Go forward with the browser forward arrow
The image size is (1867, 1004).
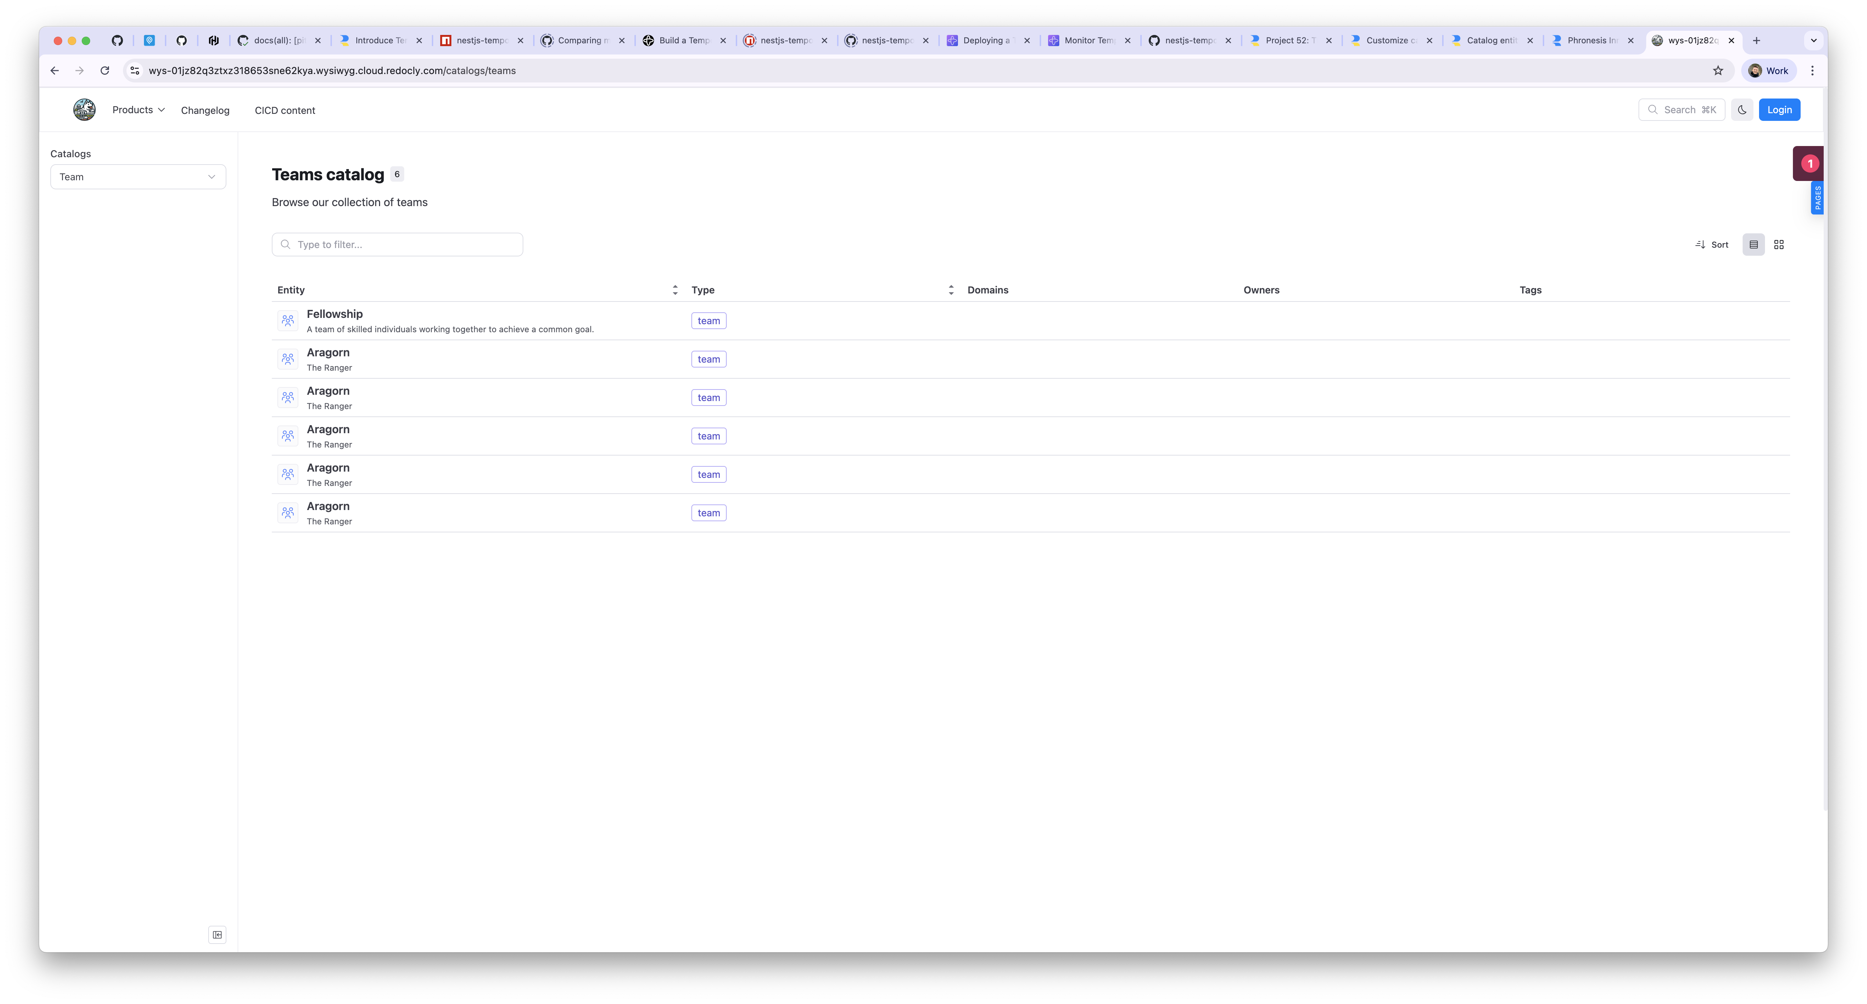click(80, 70)
